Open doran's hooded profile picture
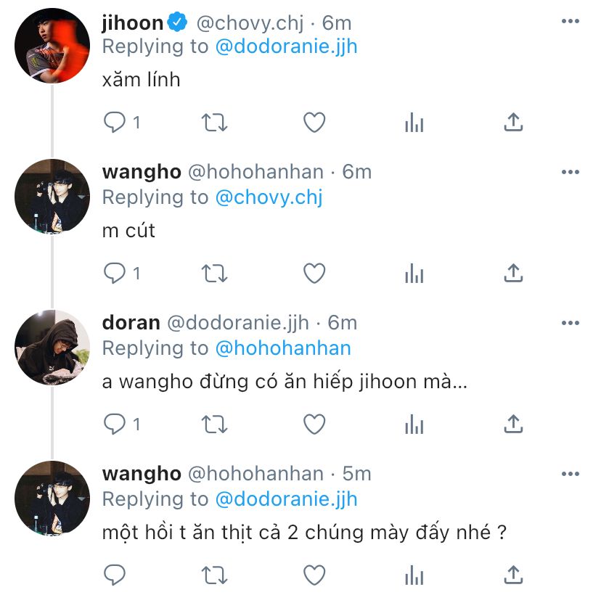The height and width of the screenshot is (595, 601). (52, 348)
